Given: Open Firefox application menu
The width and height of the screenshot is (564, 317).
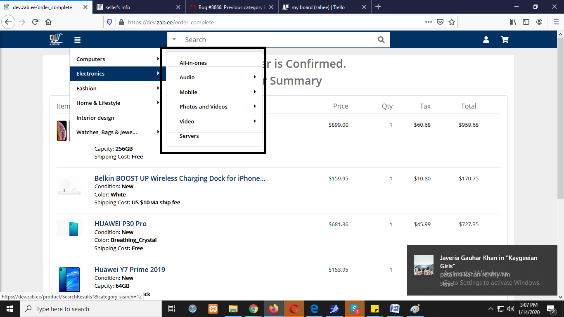Looking at the screenshot, I should coord(556,22).
